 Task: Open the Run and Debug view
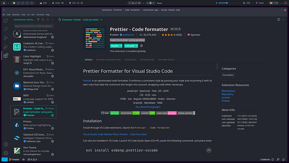click(x=6, y=47)
